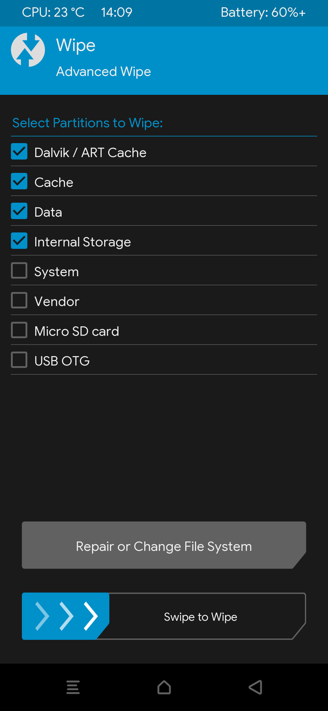Tick the USB OTG checkbox
Image resolution: width=328 pixels, height=711 pixels.
19,360
